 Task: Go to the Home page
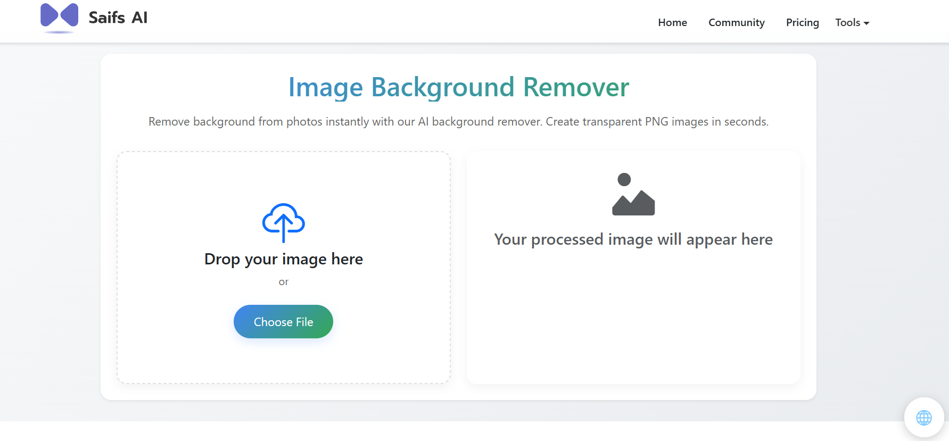click(672, 22)
